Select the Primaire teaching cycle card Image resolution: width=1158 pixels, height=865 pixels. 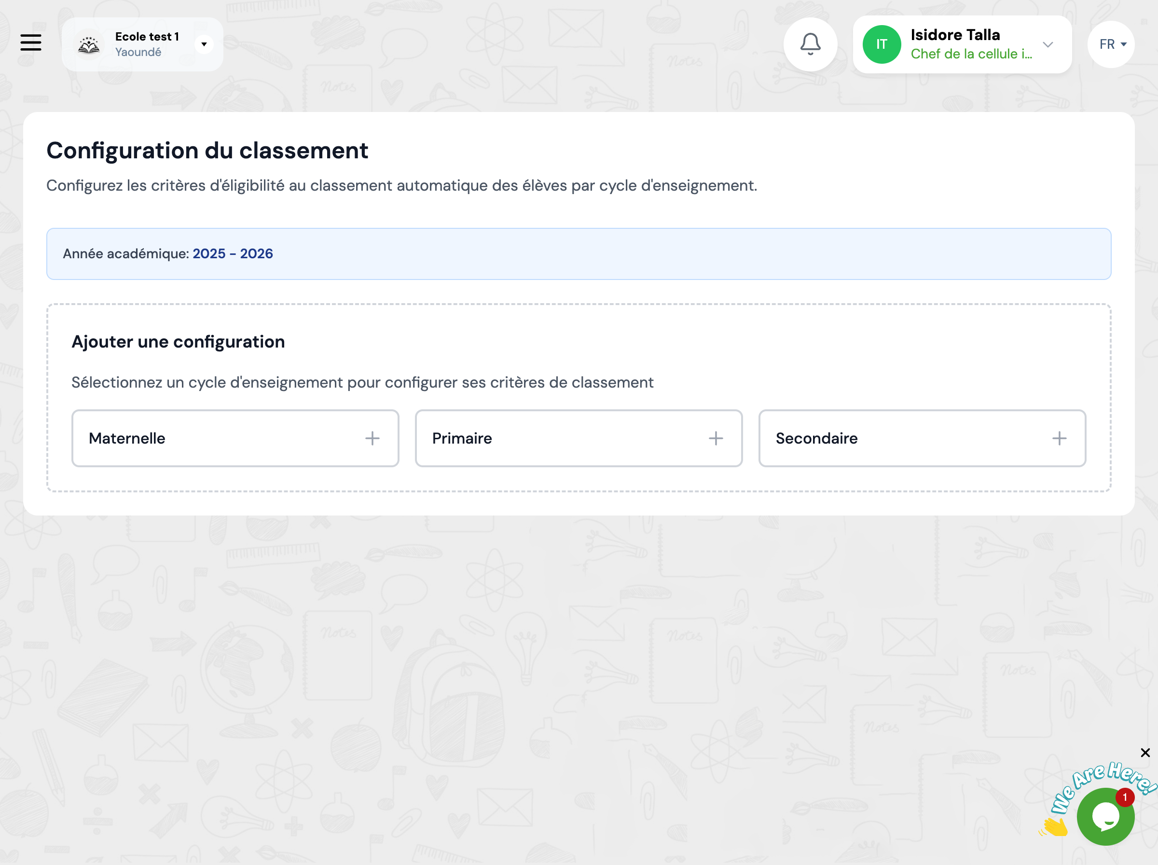578,438
